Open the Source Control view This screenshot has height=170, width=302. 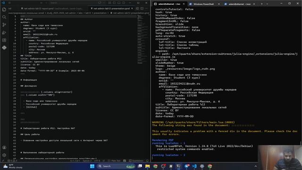(4, 25)
